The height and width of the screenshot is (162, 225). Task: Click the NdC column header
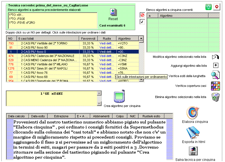[133, 116]
